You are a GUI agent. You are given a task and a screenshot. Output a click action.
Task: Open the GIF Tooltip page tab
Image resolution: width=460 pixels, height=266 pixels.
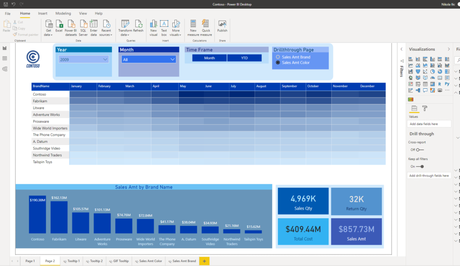119,261
